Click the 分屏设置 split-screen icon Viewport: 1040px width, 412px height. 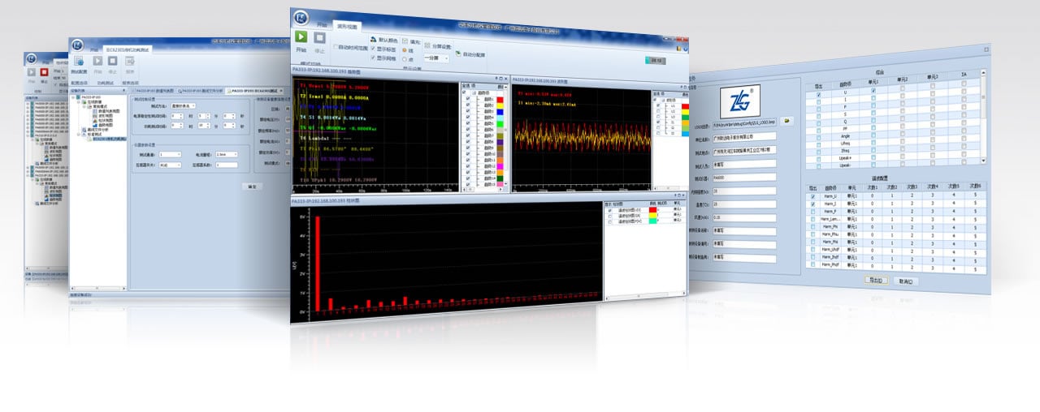[x=428, y=46]
